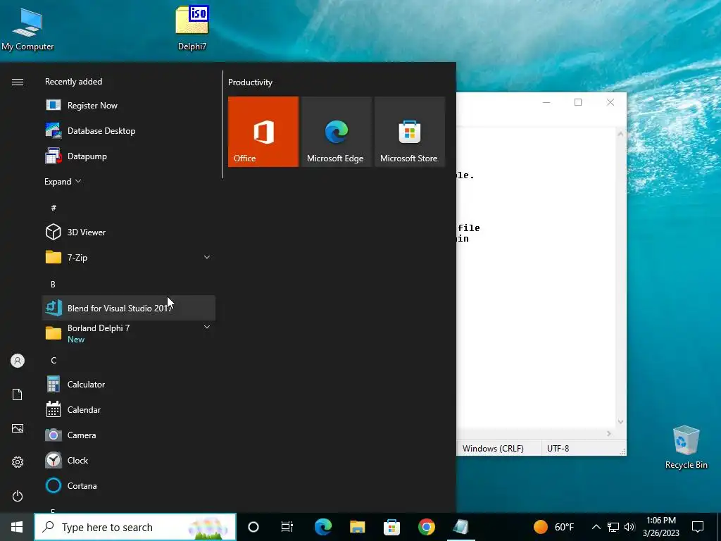
Task: Click Notepad vertical scrollbar up arrow
Action: (x=621, y=134)
